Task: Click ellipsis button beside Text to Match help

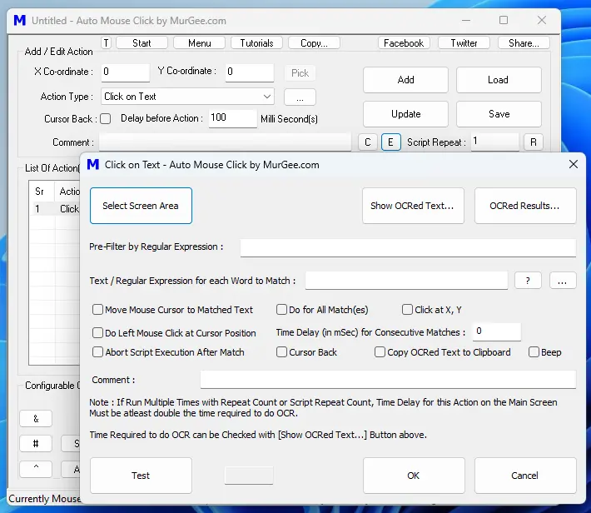Action: [563, 281]
